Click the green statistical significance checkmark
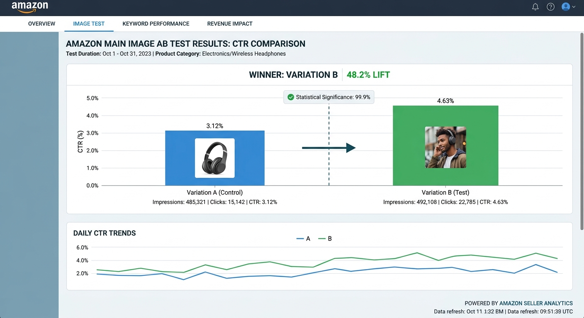 point(291,97)
